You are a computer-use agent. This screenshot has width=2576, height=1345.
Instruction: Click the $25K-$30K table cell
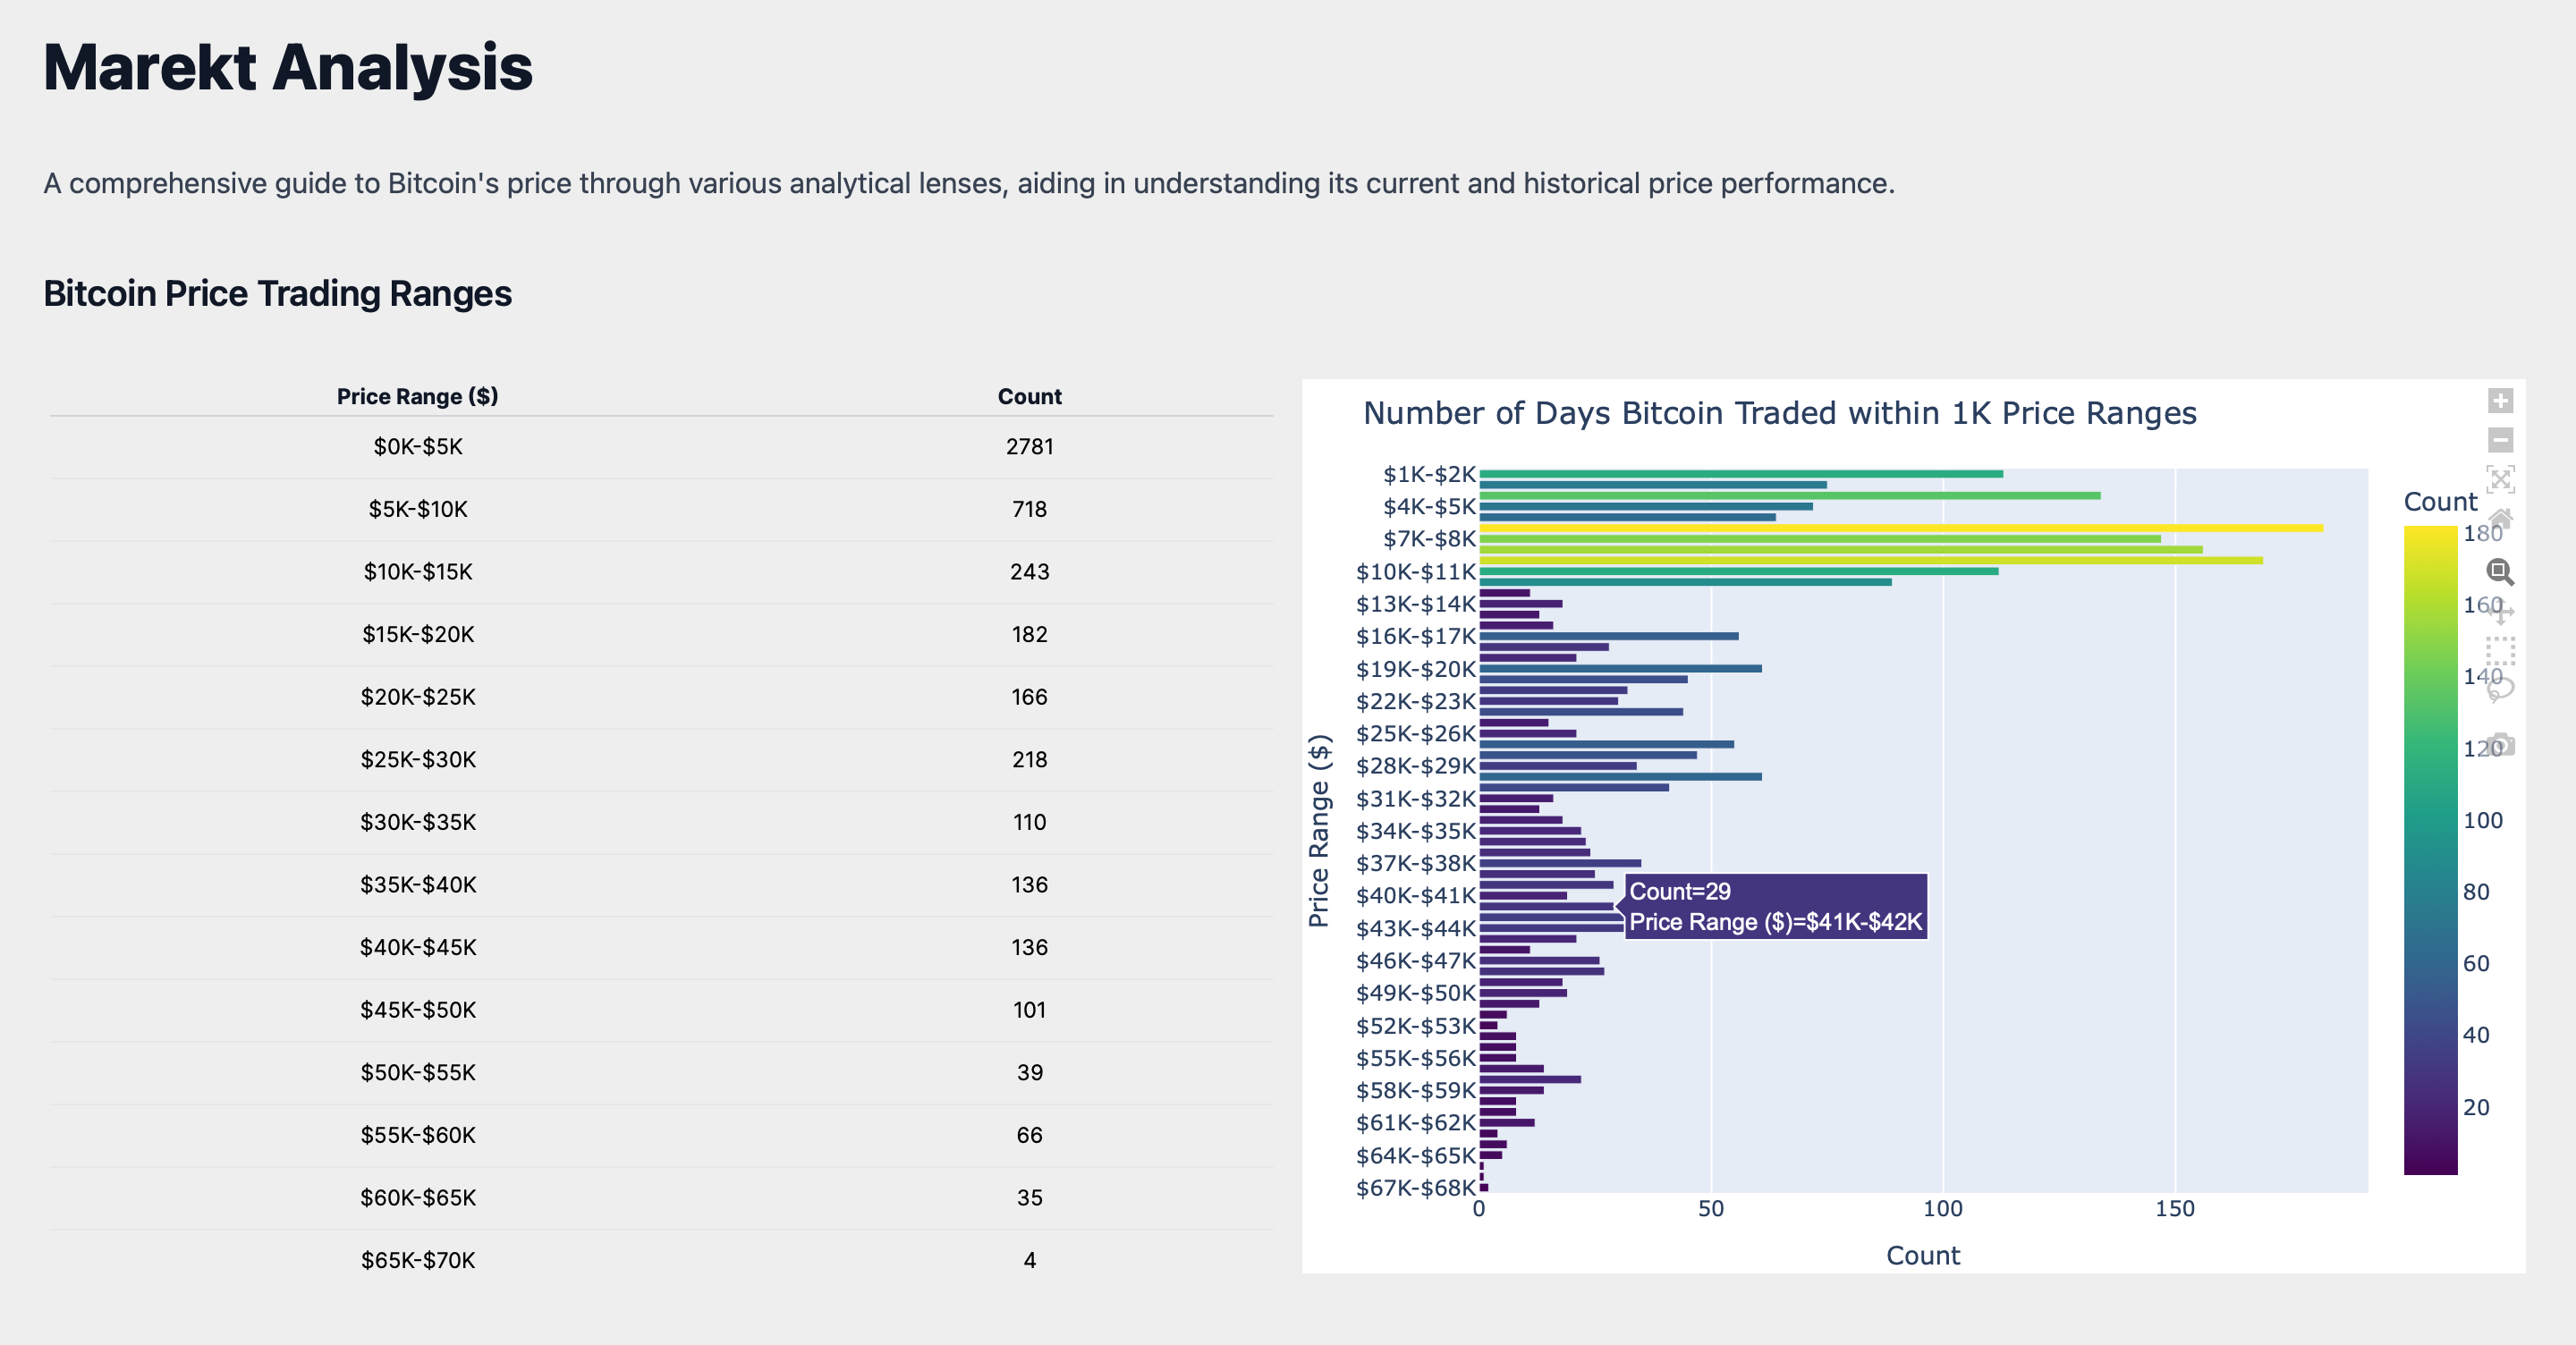point(418,759)
